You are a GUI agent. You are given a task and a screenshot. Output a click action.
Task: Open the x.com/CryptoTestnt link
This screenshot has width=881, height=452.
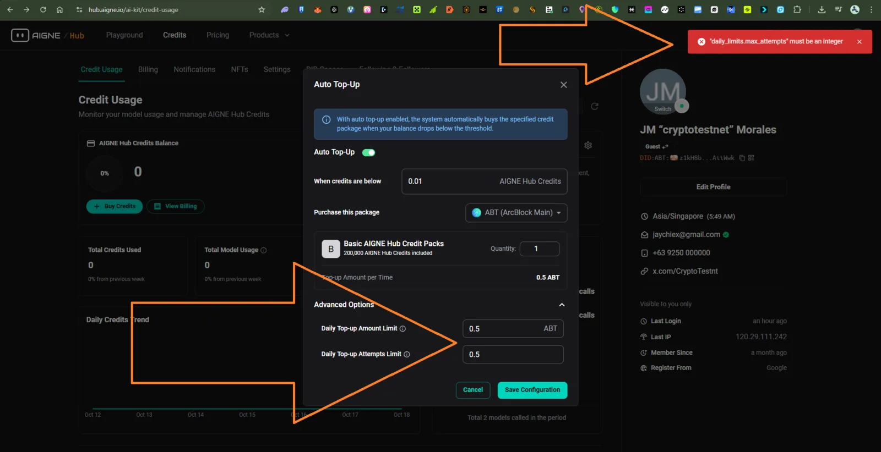(685, 271)
